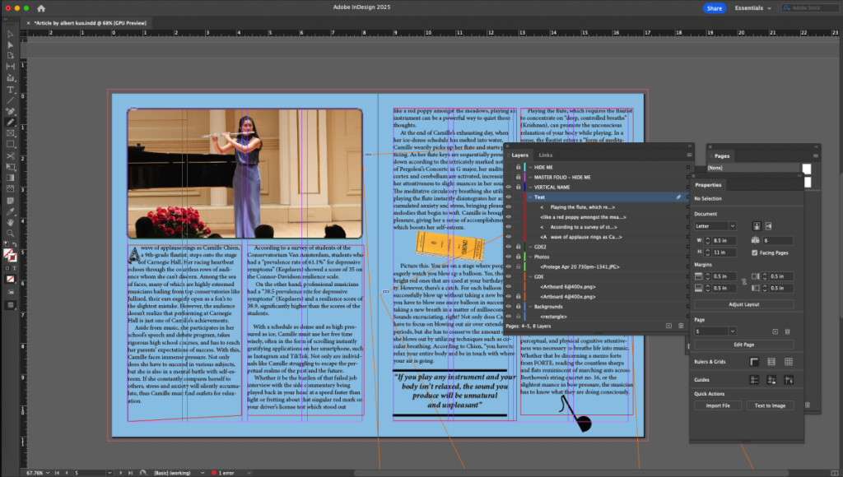Toggle visibility of VERTICAL NAME layer
The width and height of the screenshot is (843, 477).
click(508, 188)
